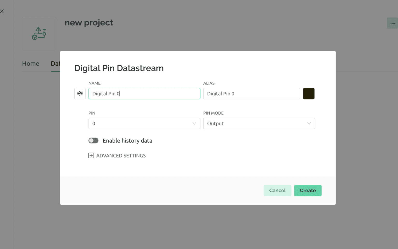Open the datastream color swatch picker
Screen dimensions: 398x249
tap(309, 94)
